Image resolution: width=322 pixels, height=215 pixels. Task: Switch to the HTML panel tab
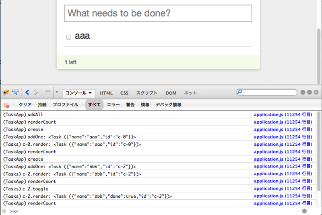coord(106,93)
